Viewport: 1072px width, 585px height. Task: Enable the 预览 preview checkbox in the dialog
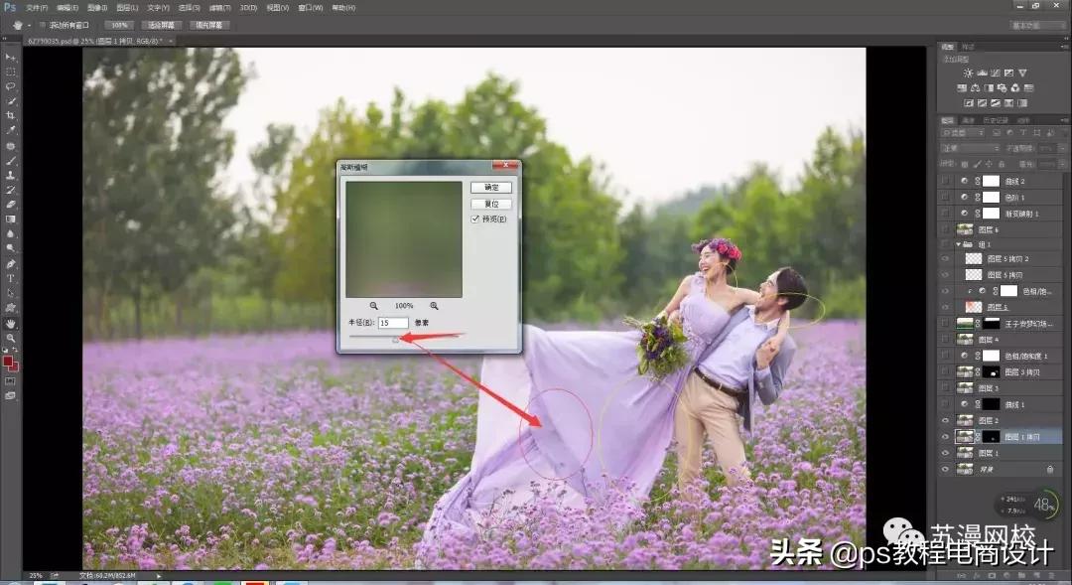tap(475, 219)
